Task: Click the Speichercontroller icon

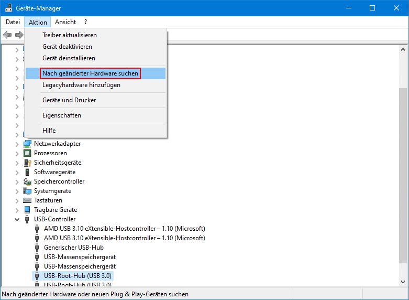Action: coord(28,181)
